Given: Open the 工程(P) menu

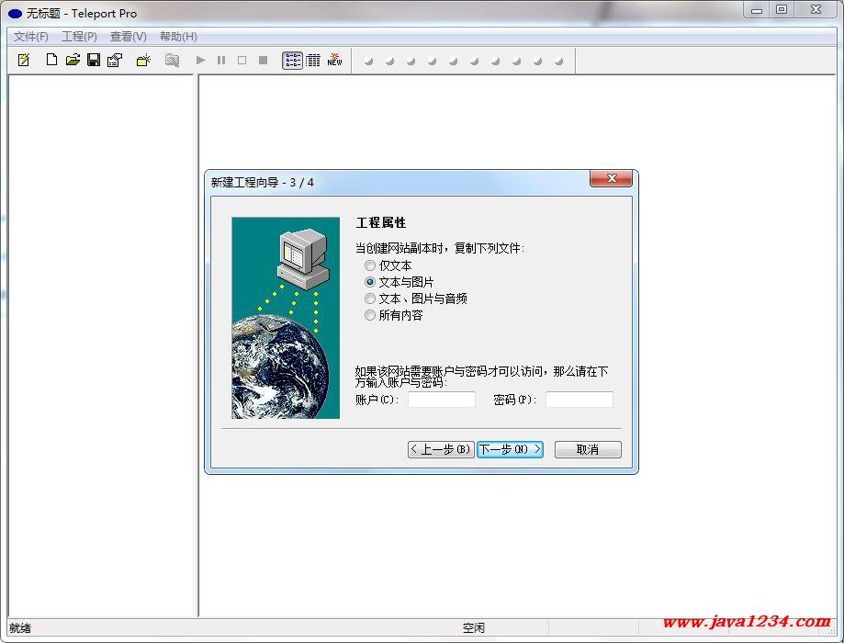Looking at the screenshot, I should pos(79,37).
